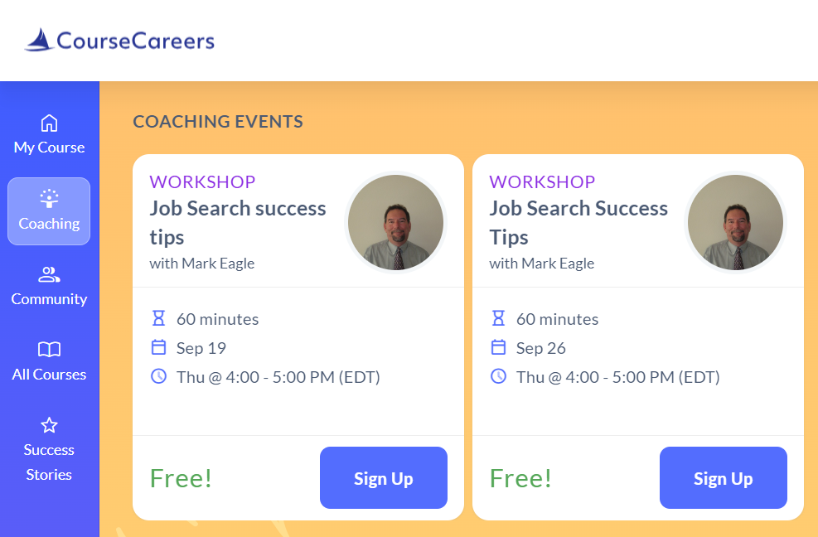
Task: Open Success Stories sidebar label
Action: pos(49,462)
